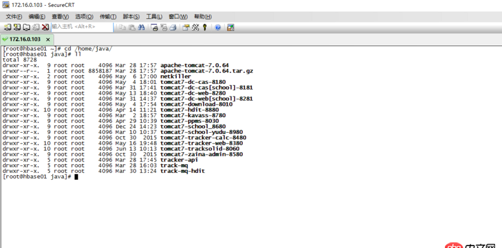Viewport: 502px width, 248px height.
Task: Open the 帮助(H) menu
Action: coord(203,17)
